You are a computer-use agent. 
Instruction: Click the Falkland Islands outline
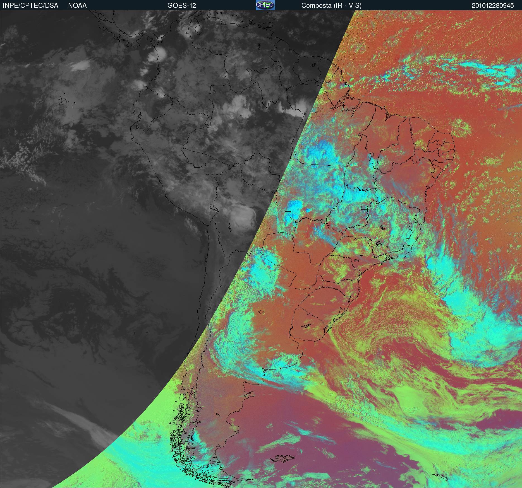tap(283, 457)
